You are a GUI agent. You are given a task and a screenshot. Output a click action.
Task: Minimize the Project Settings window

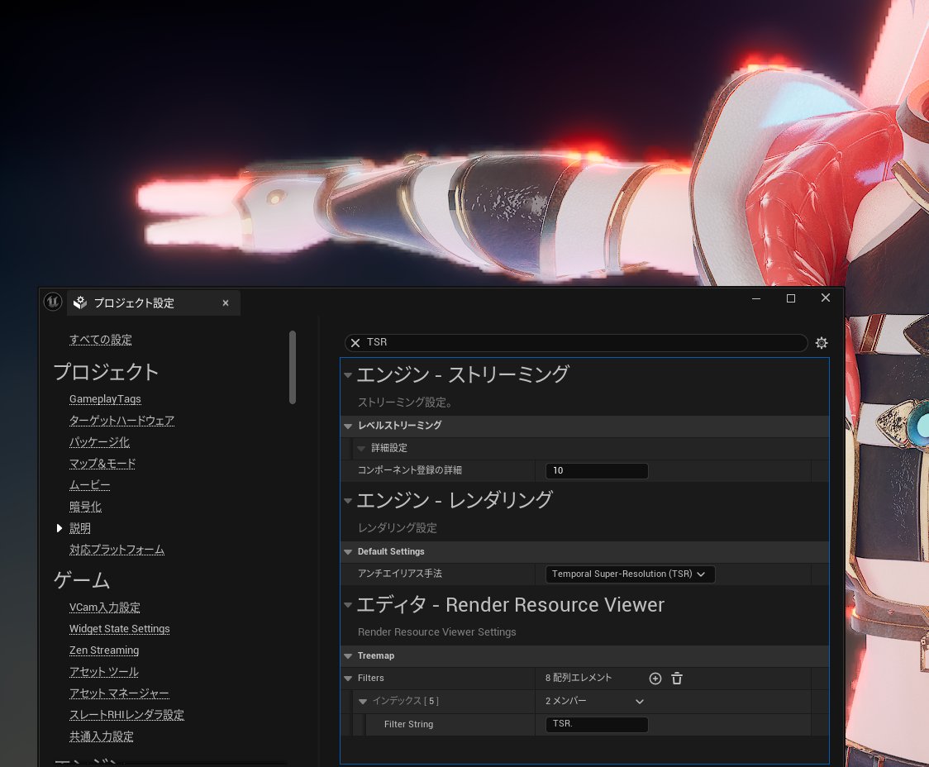pyautogui.click(x=756, y=298)
